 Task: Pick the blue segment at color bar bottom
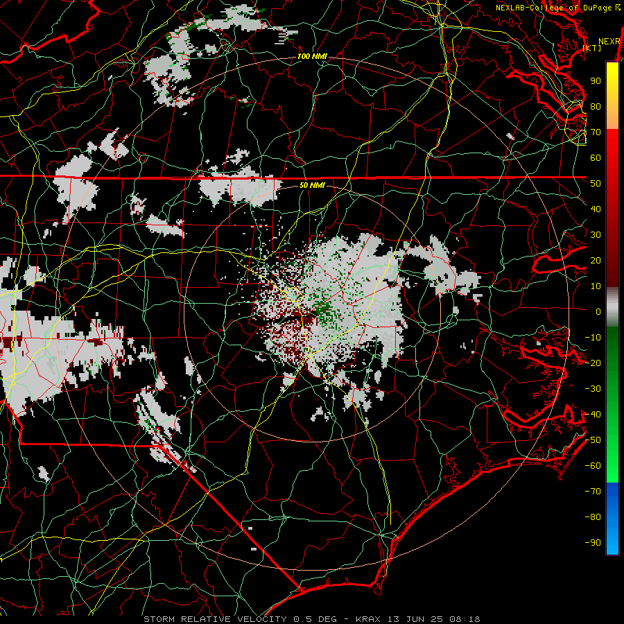[x=612, y=519]
